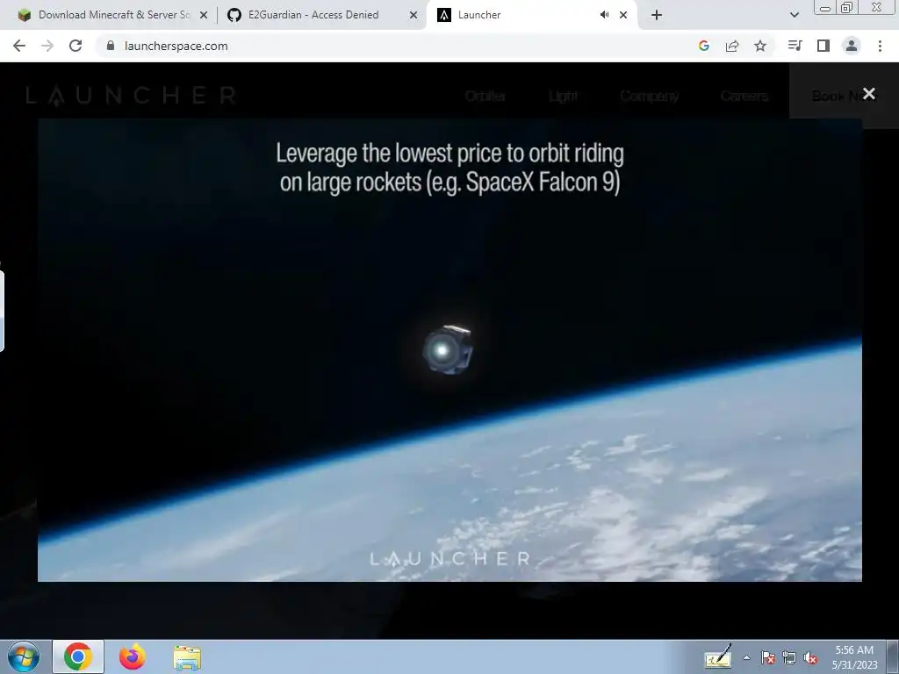The height and width of the screenshot is (674, 899).
Task: View site security lock information
Action: pyautogui.click(x=111, y=46)
